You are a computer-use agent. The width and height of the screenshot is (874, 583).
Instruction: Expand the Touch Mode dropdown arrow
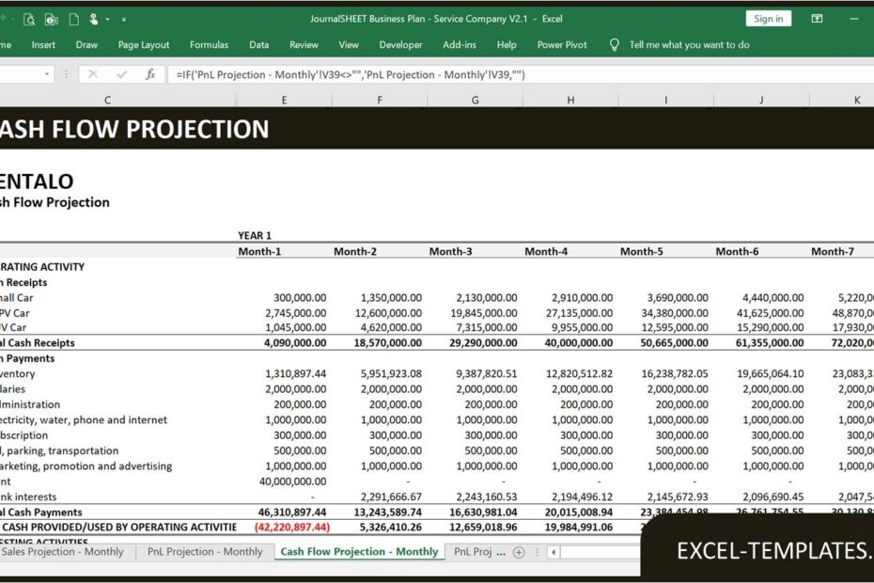107,19
